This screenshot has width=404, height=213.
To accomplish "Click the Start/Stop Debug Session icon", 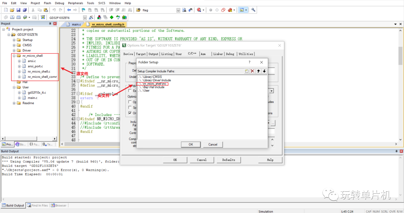I will [x=199, y=10].
